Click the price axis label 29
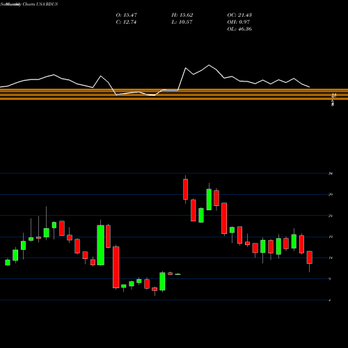 331,194
